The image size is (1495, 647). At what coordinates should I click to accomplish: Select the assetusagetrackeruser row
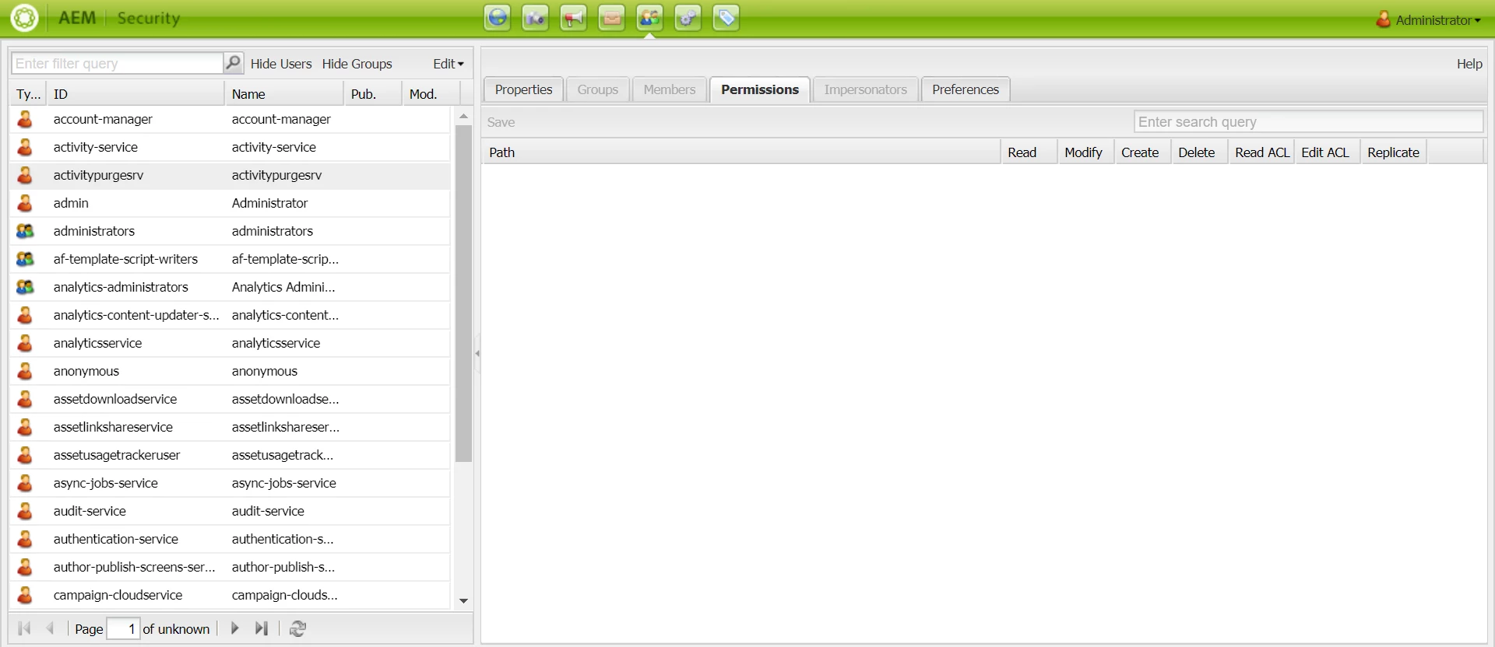pyautogui.click(x=230, y=455)
